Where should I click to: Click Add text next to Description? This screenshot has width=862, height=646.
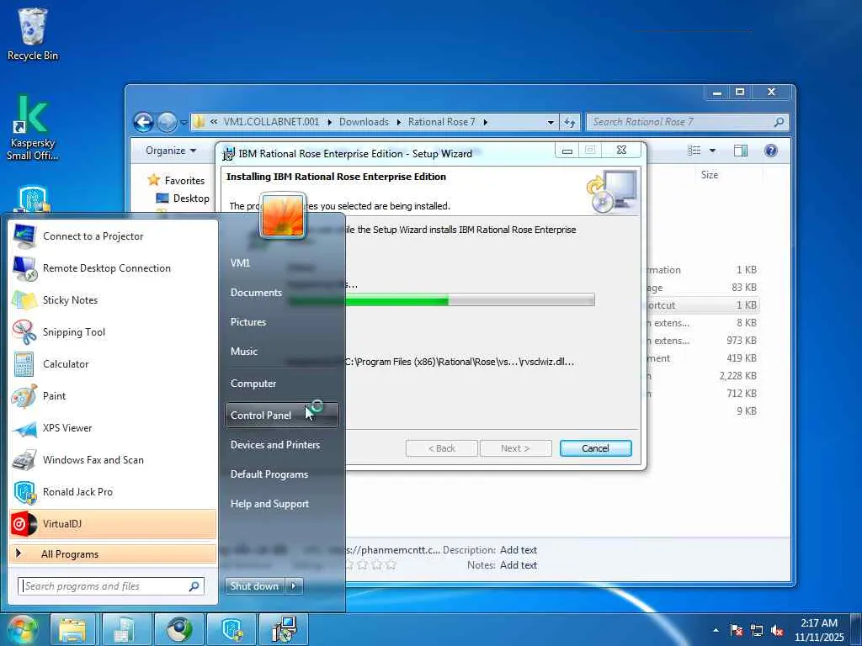click(519, 550)
